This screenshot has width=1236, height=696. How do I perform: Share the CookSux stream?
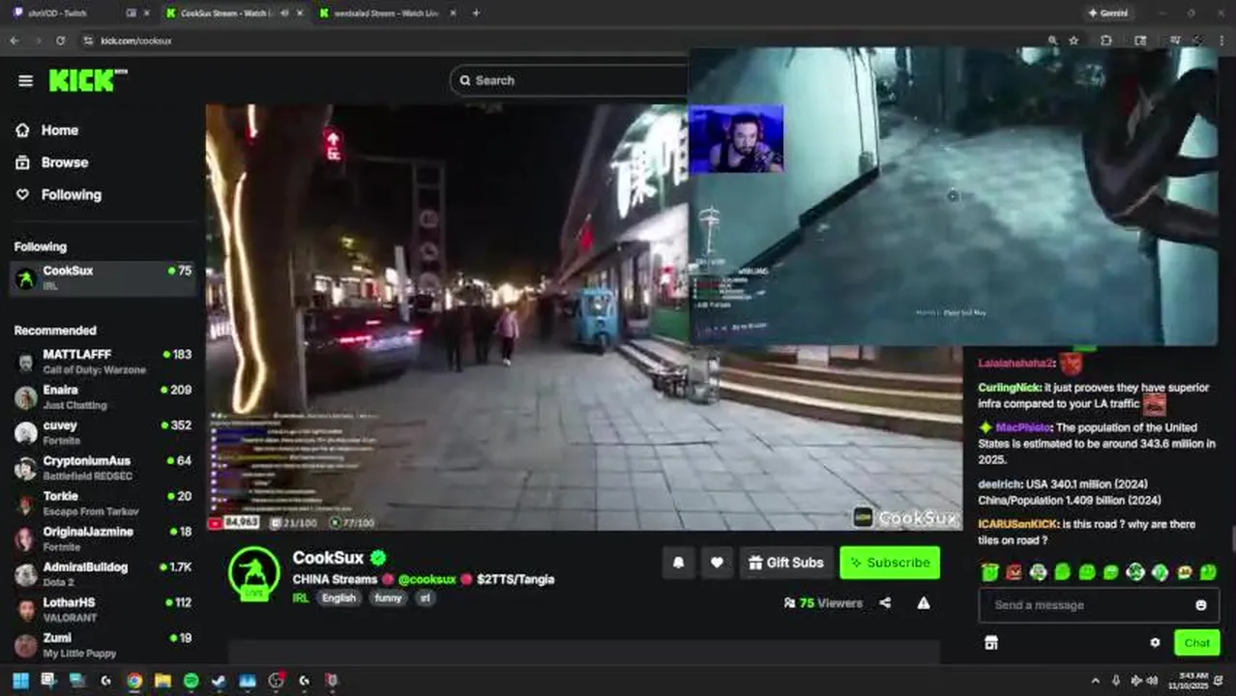(x=885, y=603)
